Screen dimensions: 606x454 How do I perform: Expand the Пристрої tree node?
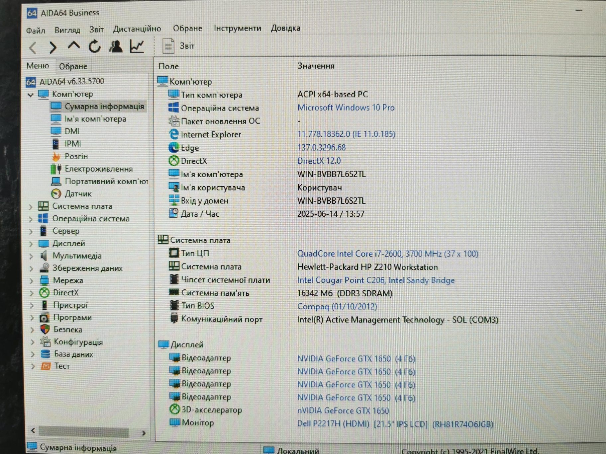point(32,306)
